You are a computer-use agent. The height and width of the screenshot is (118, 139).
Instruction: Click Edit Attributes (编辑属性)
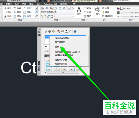click(x=107, y=16)
